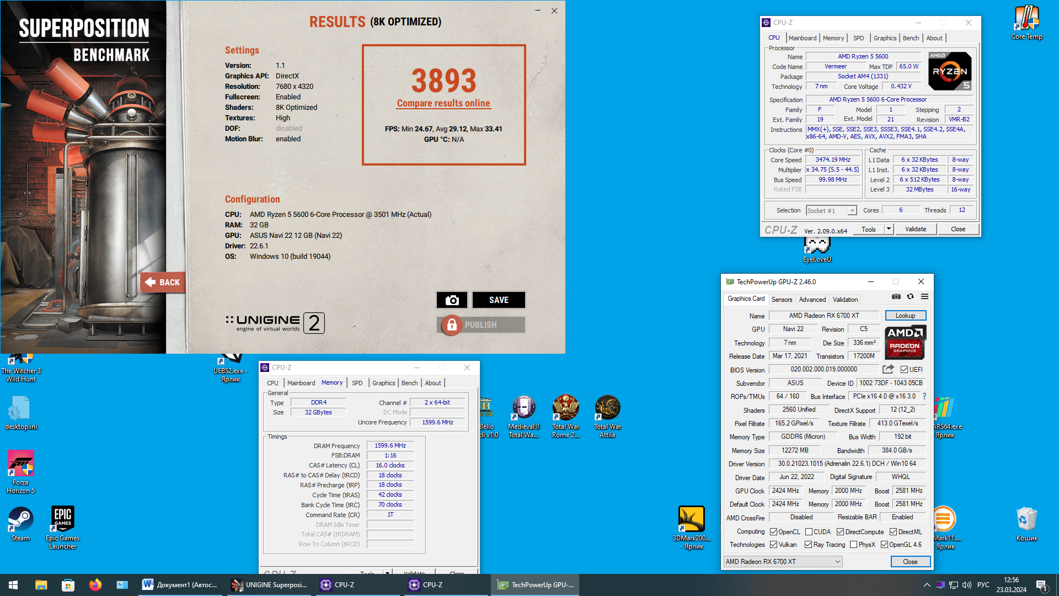Open The Witcher 3 Wild Hunt shortcut
The image size is (1059, 596).
(21, 369)
